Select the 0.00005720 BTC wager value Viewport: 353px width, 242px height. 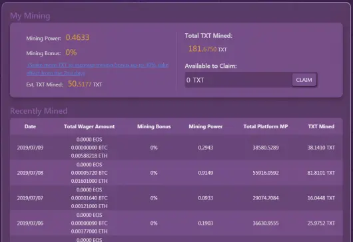pyautogui.click(x=89, y=173)
